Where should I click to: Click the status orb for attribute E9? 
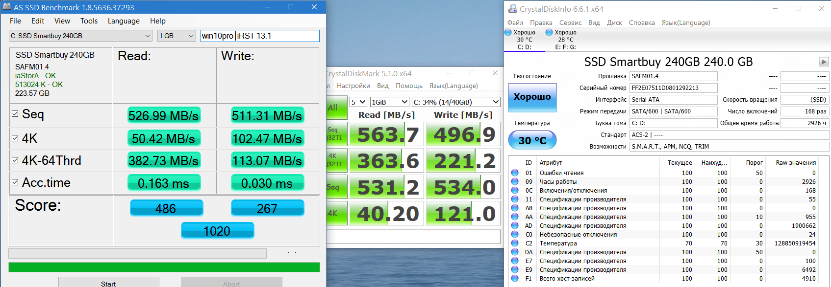tap(515, 269)
